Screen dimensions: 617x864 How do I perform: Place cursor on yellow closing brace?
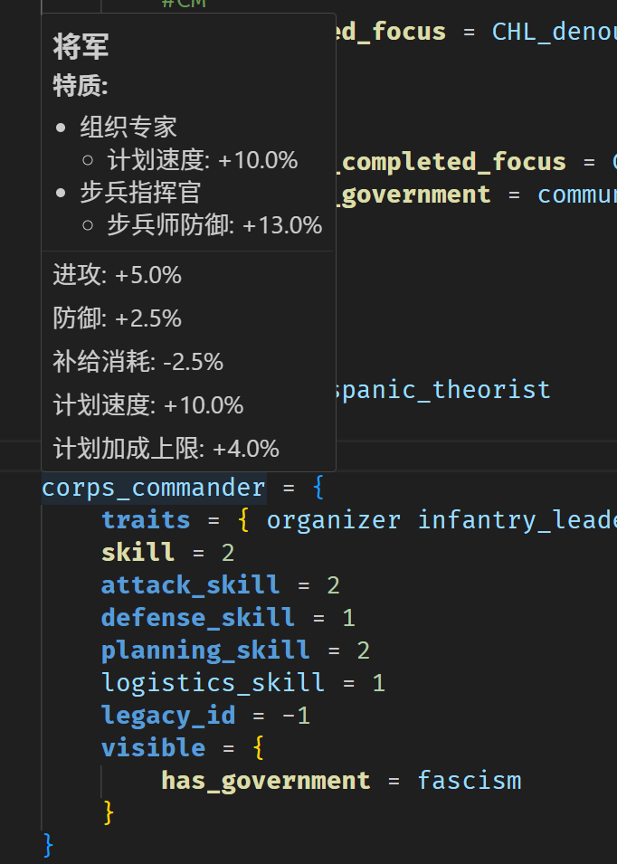(109, 812)
